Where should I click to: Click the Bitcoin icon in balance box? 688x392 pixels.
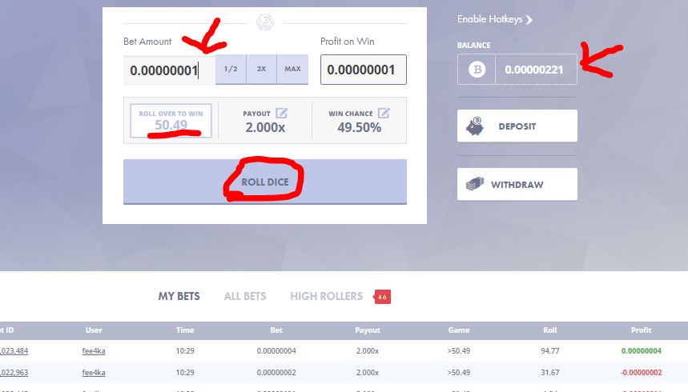click(x=477, y=70)
